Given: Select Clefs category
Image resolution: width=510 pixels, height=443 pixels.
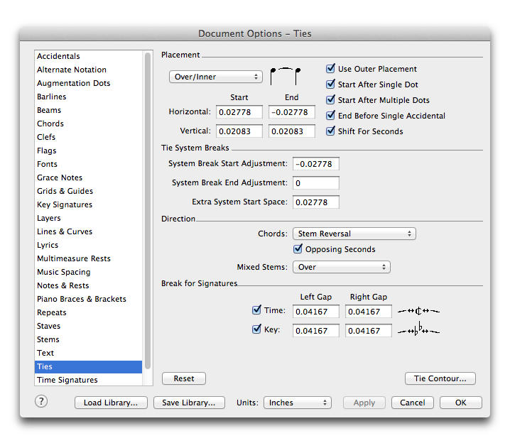Looking at the screenshot, I should 89,137.
